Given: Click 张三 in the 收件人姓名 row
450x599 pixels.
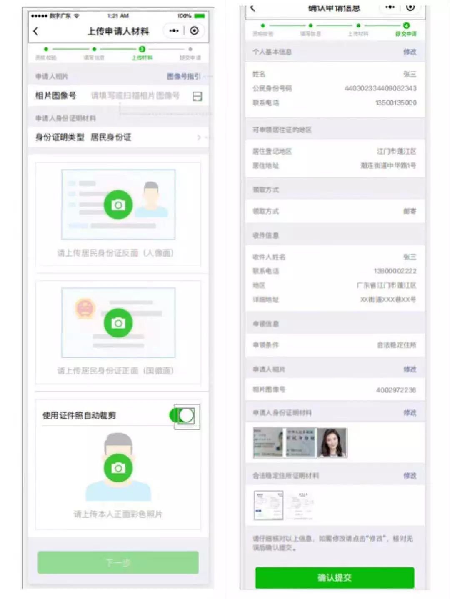Looking at the screenshot, I should click(x=410, y=257).
